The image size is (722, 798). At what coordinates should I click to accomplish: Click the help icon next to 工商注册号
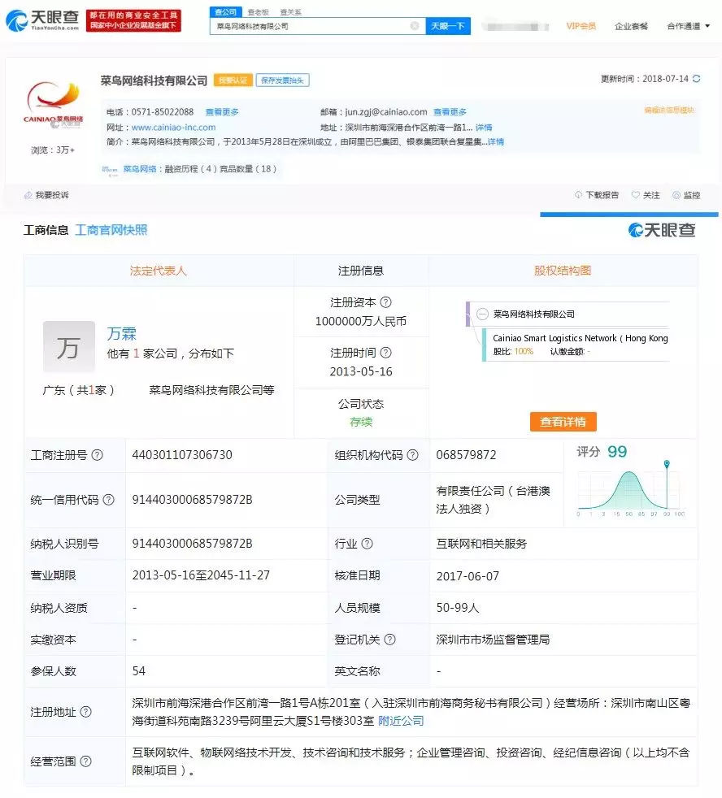coord(95,455)
